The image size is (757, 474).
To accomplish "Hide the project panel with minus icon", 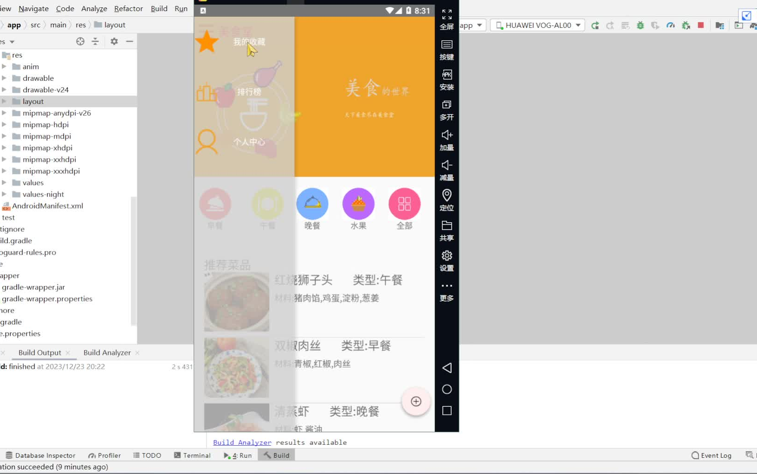I will point(129,41).
